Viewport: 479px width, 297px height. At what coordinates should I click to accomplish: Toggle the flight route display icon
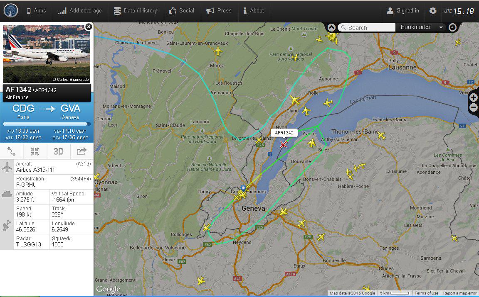tap(12, 151)
